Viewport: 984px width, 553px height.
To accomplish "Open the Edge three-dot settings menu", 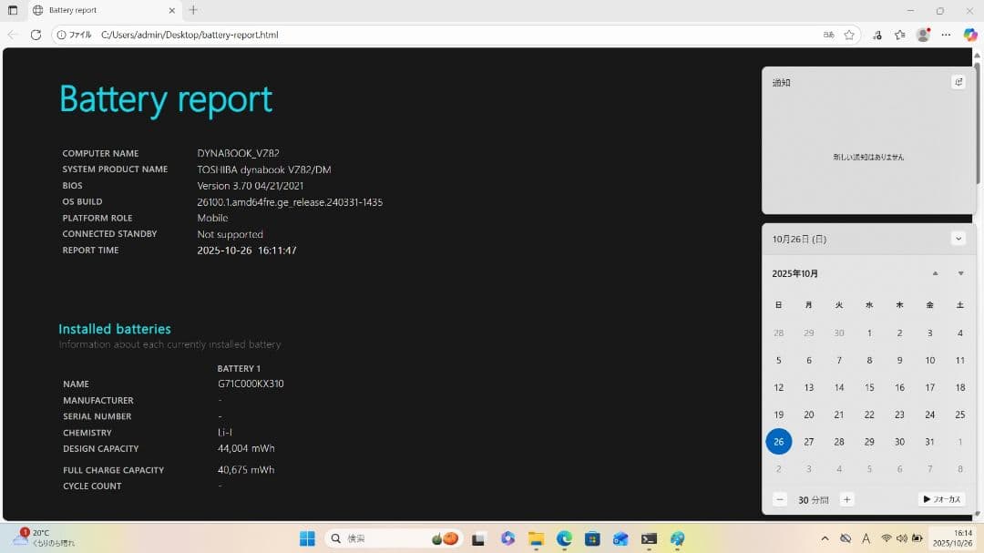I will click(x=945, y=35).
